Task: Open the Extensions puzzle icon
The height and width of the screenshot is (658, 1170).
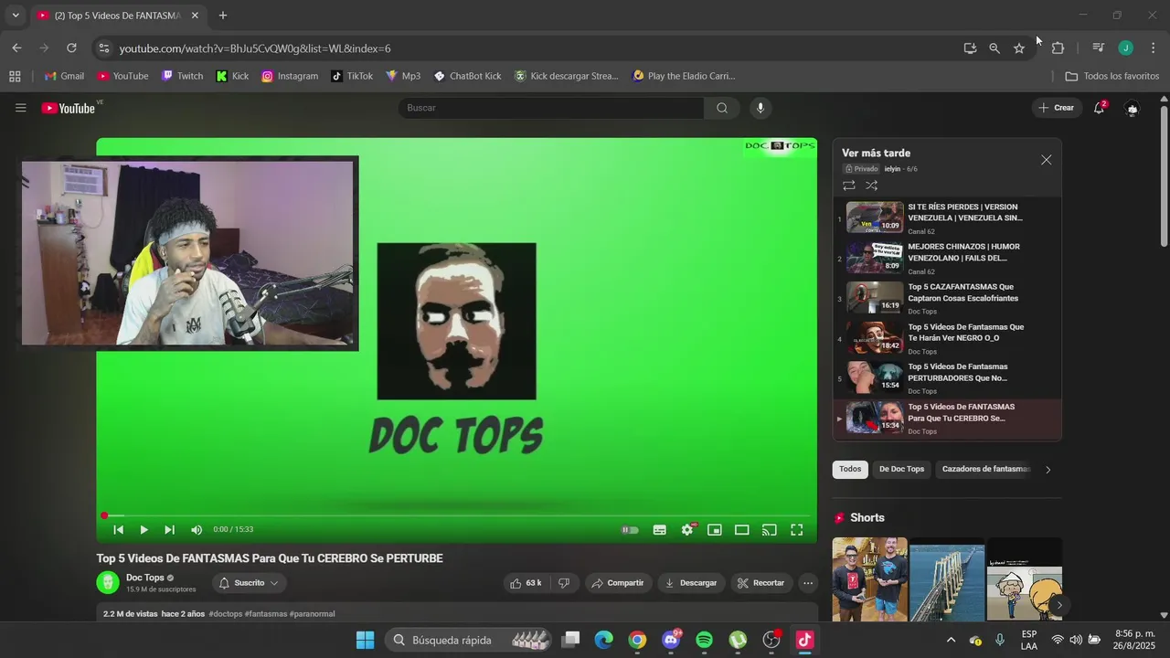Action: (x=1058, y=48)
